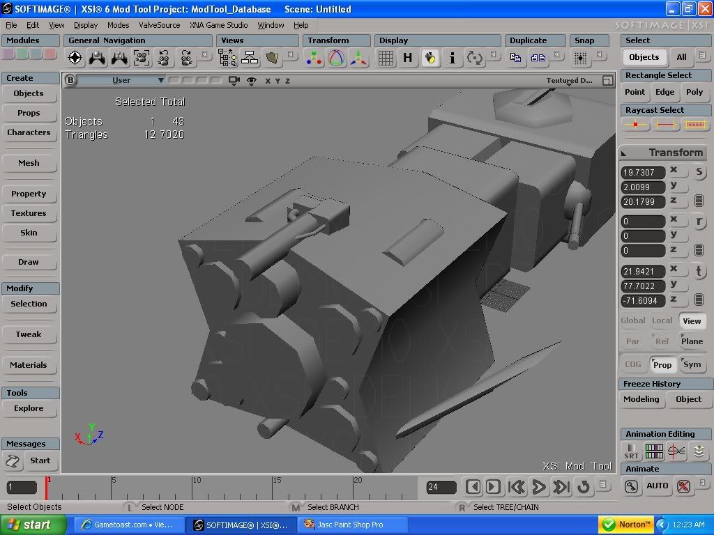714x535 pixels.
Task: Click the play forward button
Action: click(539, 487)
